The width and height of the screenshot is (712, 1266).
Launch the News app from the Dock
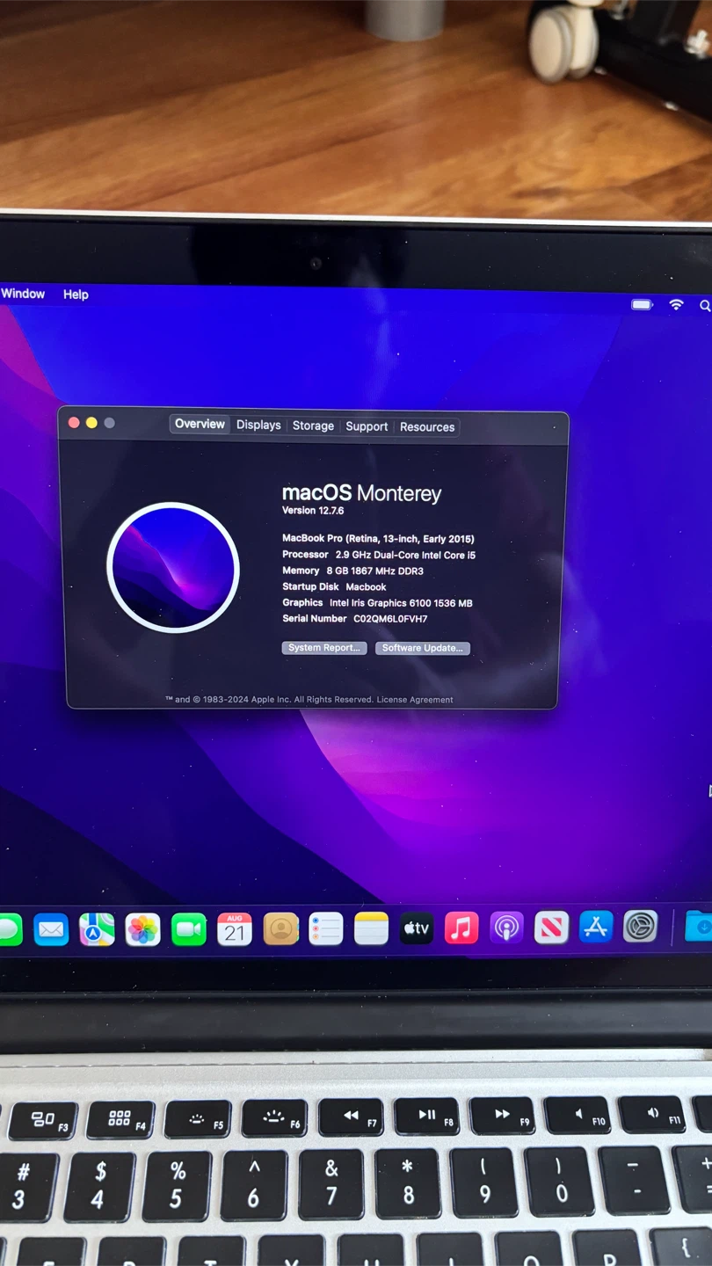point(551,928)
